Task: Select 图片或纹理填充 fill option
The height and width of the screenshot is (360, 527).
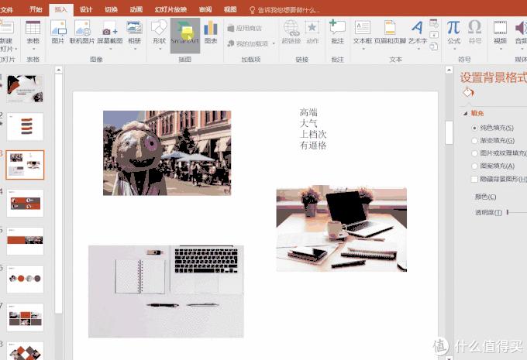Action: click(474, 153)
